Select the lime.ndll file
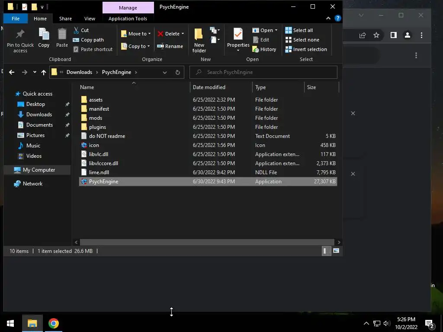The height and width of the screenshot is (332, 443). coord(208,172)
